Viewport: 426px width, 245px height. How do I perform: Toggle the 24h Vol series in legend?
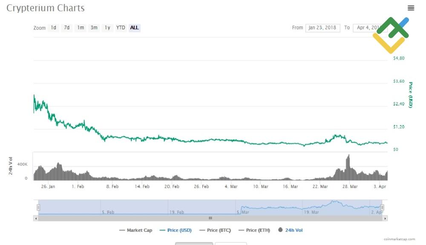291,230
